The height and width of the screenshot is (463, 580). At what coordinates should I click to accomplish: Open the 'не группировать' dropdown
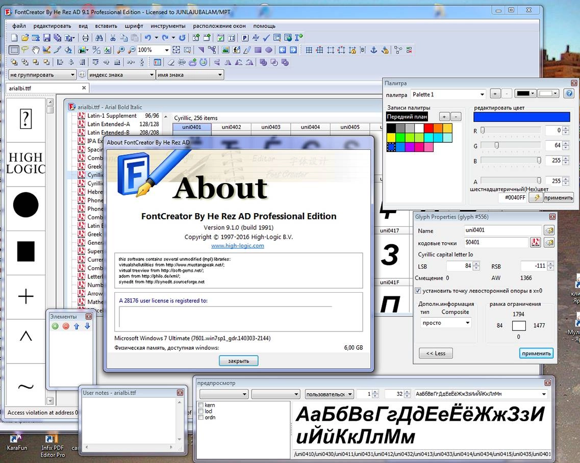click(42, 74)
